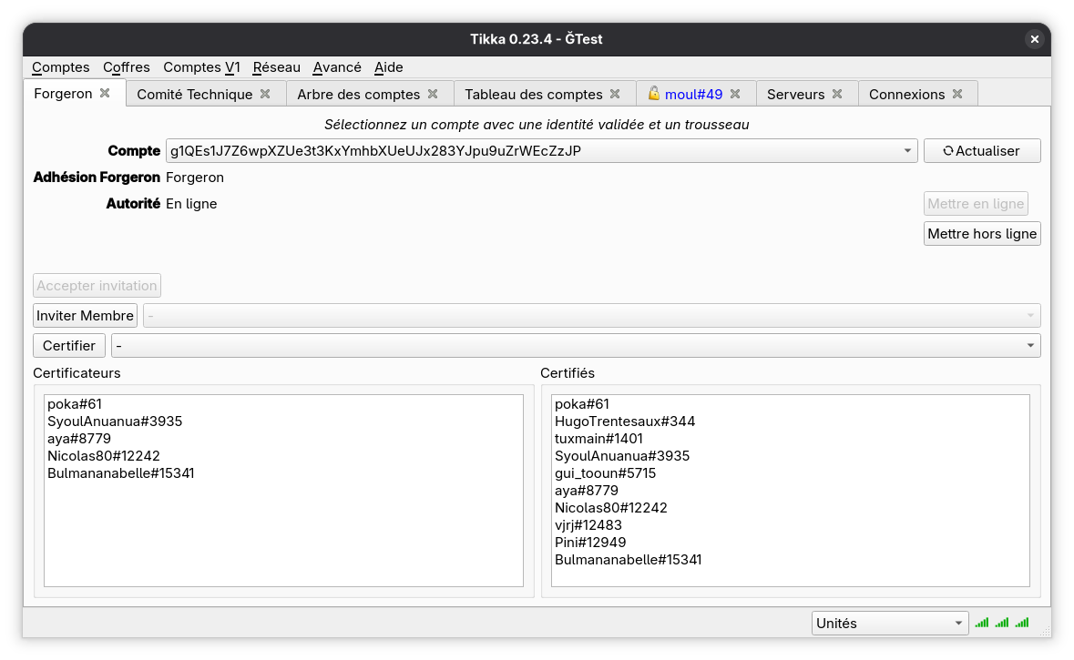Click the Actualiser refresh button
1074x660 pixels.
click(981, 151)
